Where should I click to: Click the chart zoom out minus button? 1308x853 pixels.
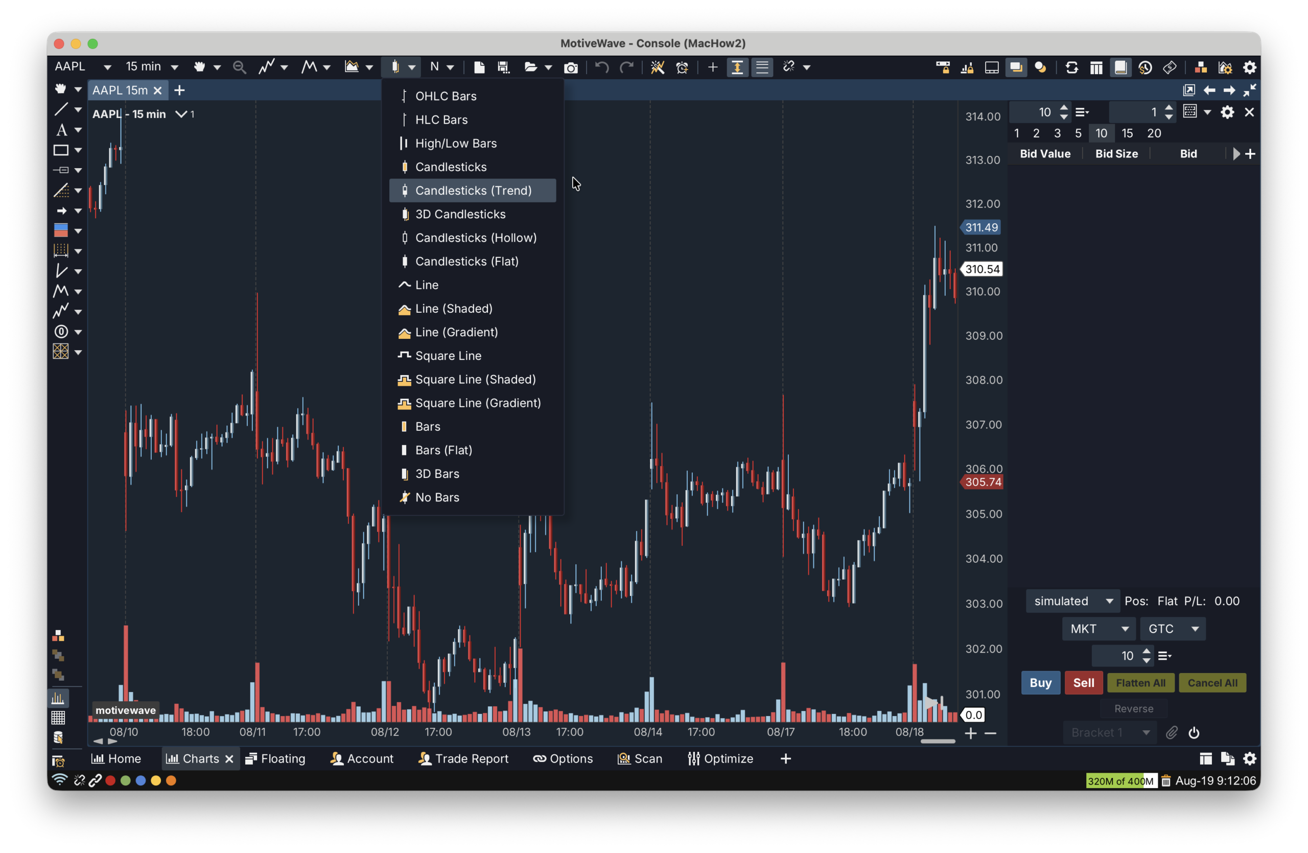coord(990,733)
